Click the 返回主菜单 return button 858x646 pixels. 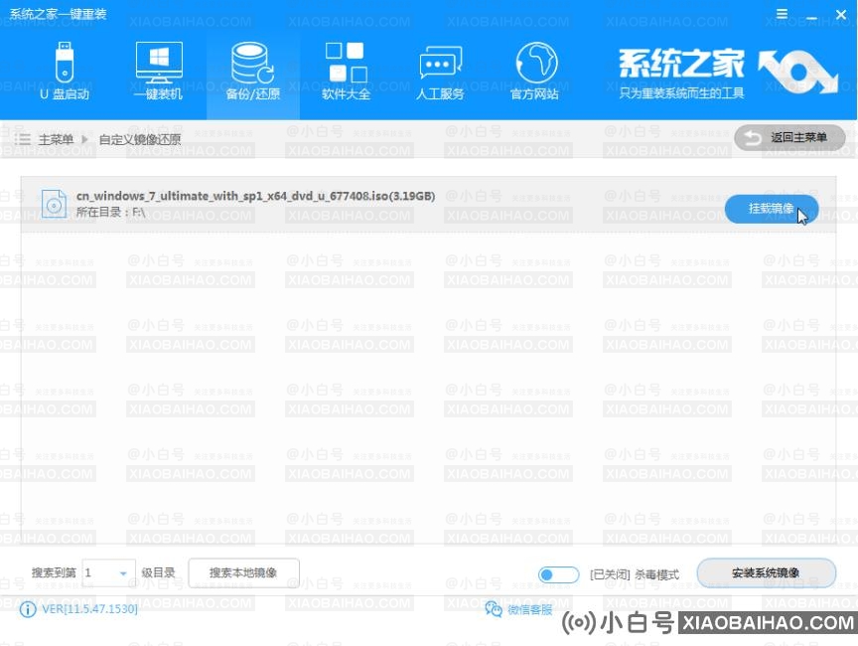pyautogui.click(x=789, y=137)
